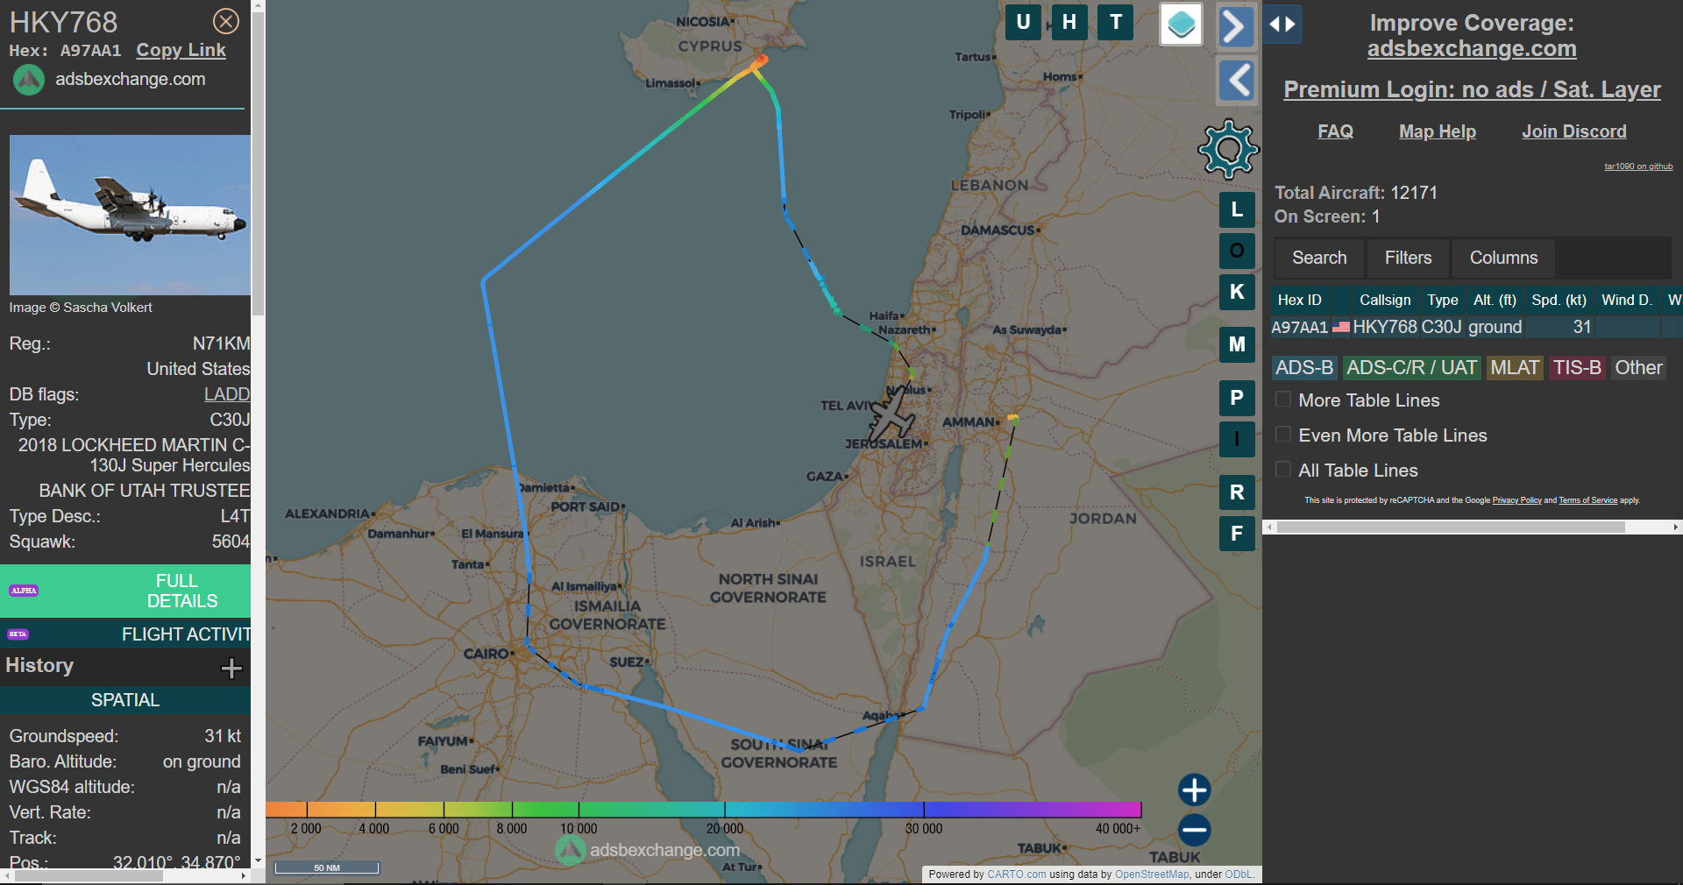Screen dimensions: 1683x885
Task: Sort table by Wind D. column
Action: 1626,300
